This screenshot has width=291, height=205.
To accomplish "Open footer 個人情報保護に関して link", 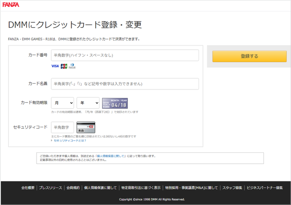I will tap(100, 188).
